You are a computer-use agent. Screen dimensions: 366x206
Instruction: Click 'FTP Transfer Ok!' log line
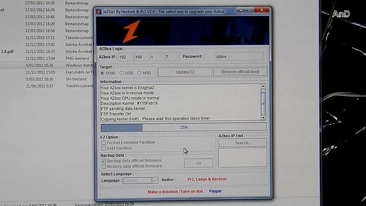coord(116,114)
